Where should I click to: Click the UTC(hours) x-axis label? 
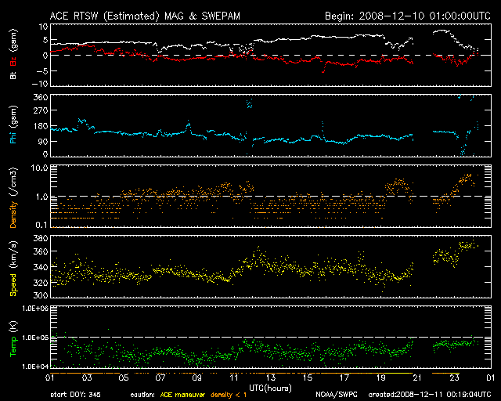click(269, 387)
